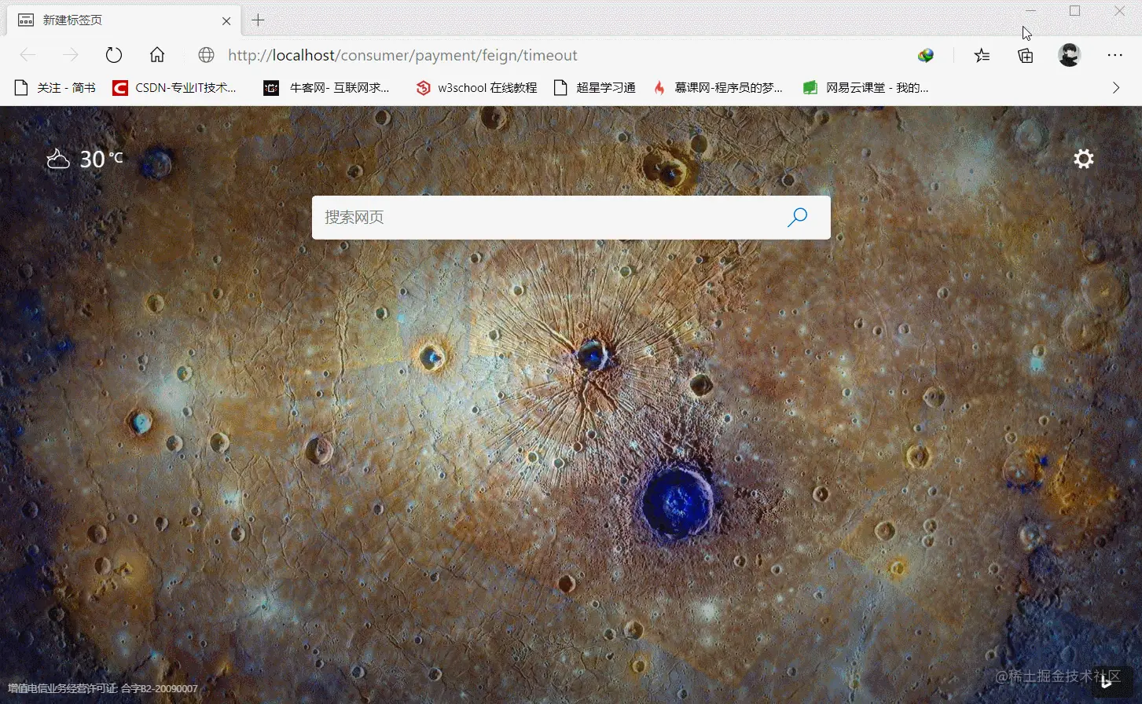Open the user profile avatar

(x=1069, y=55)
